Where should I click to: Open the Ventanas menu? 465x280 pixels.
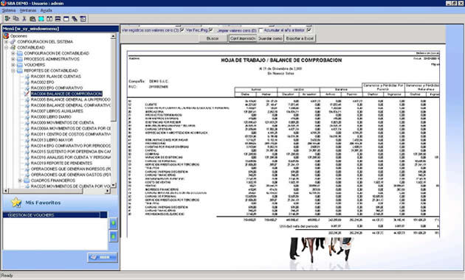pyautogui.click(x=28, y=10)
